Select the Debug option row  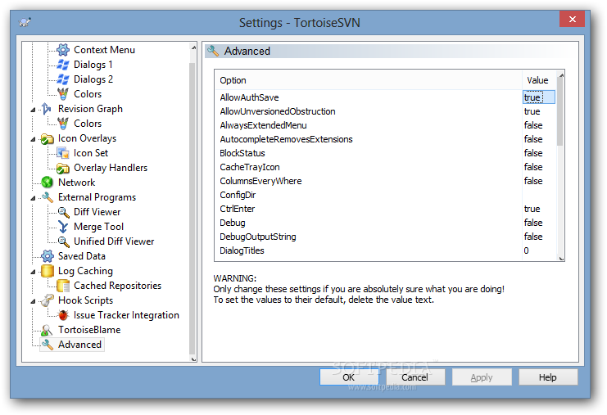386,223
